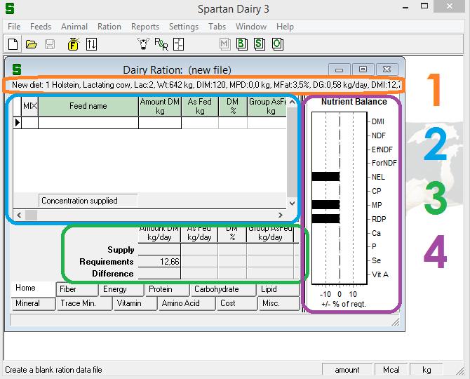This screenshot has height=379, width=470.
Task: Click the 'amount' status bar panel
Action: [x=347, y=370]
